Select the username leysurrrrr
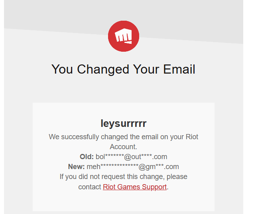 click(x=124, y=123)
